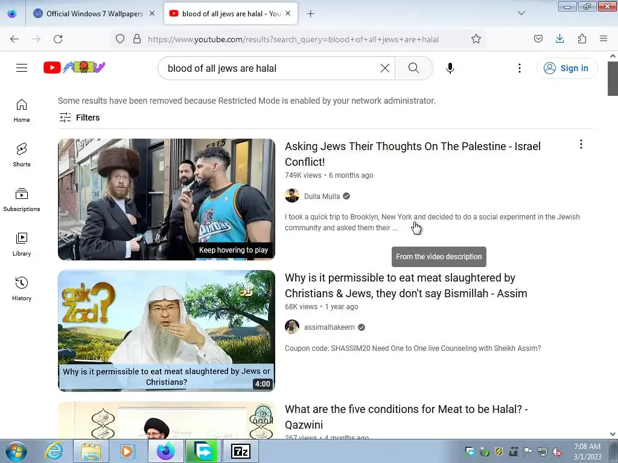
Task: Play the Ask Zad video thumbnail
Action: [x=167, y=331]
